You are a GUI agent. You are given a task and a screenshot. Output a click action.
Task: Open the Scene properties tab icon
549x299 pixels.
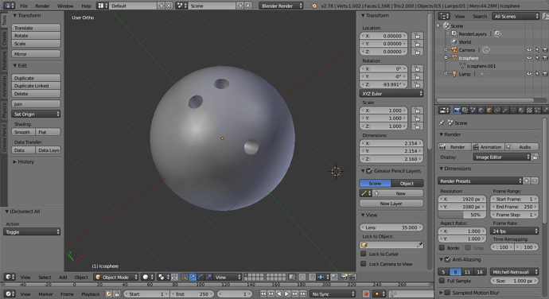tap(473, 111)
